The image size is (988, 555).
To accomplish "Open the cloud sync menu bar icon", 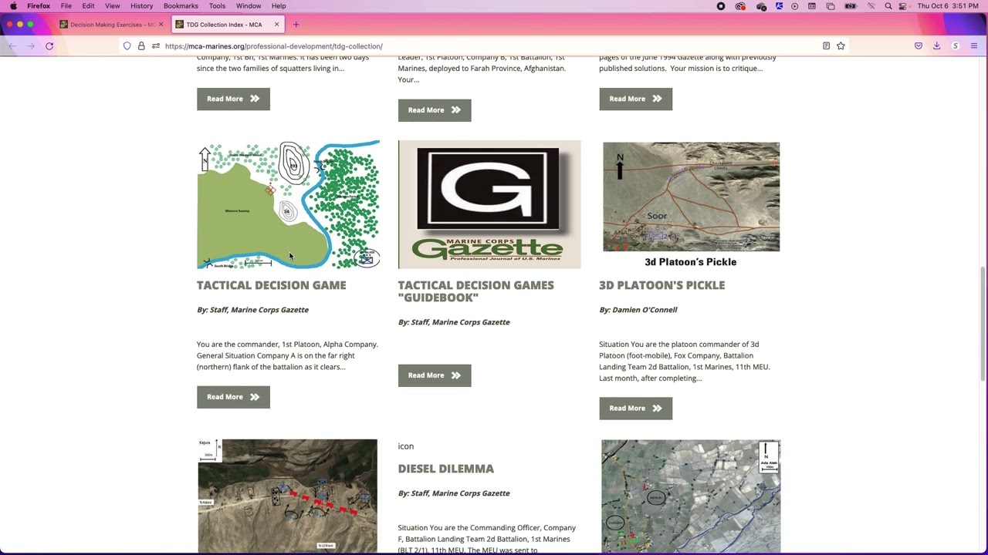I will [761, 6].
